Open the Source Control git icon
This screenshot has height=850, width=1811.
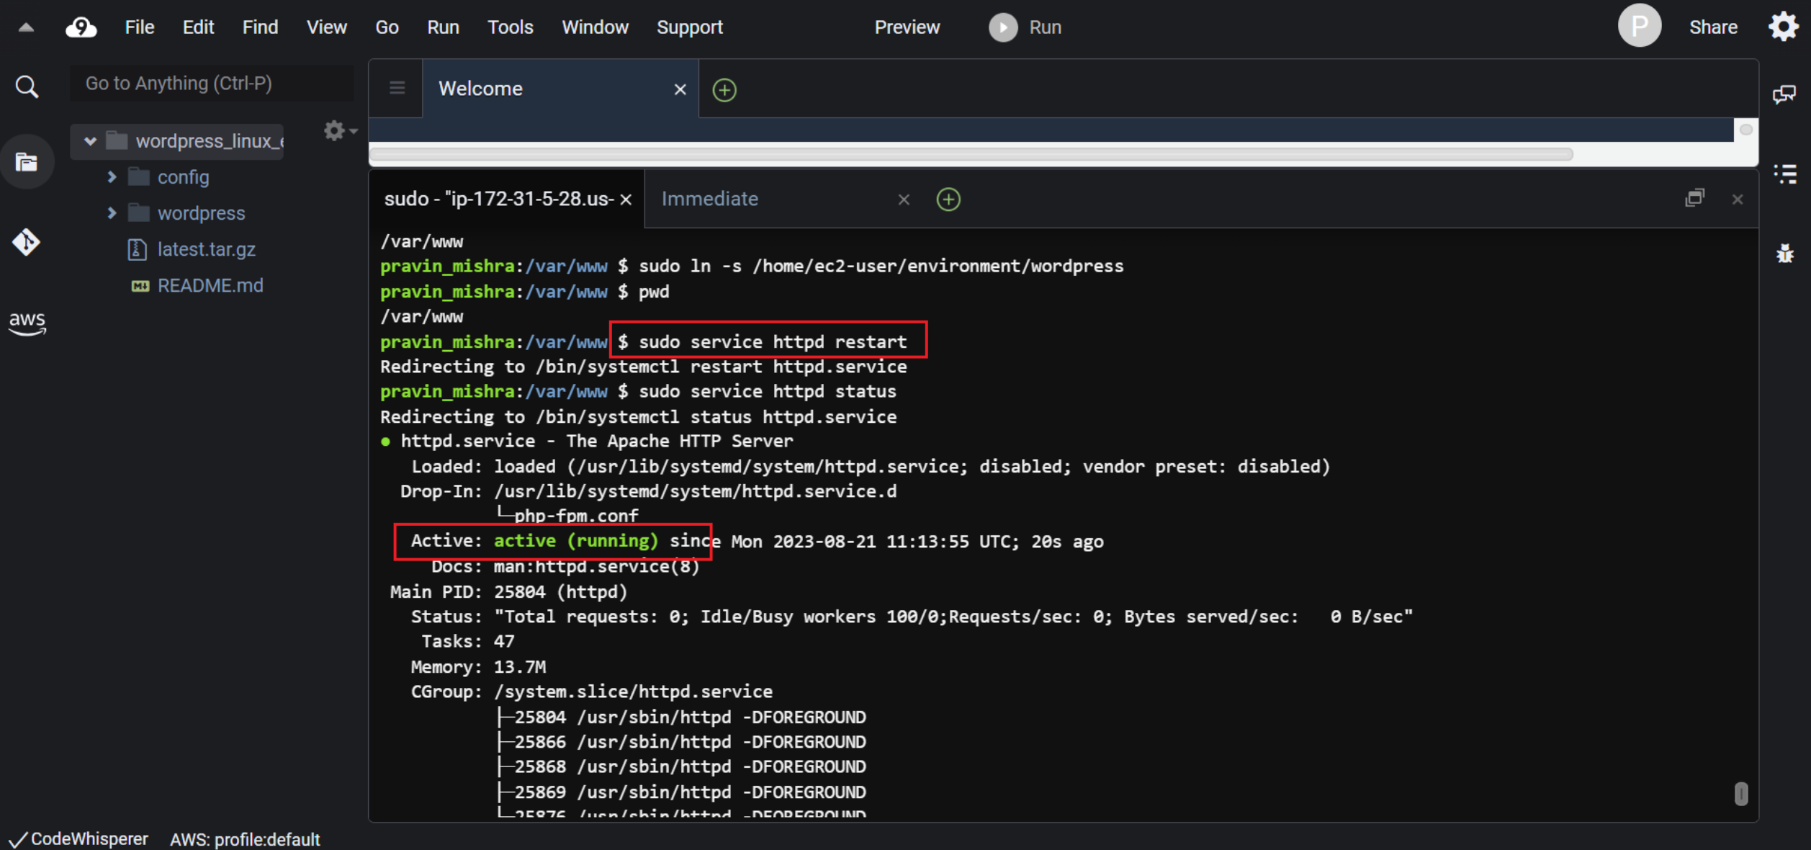(x=27, y=242)
